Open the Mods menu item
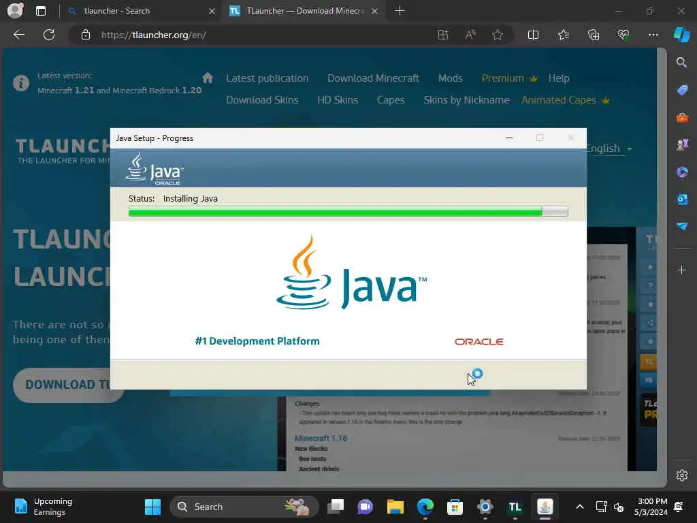Viewport: 697px width, 523px height. point(451,78)
